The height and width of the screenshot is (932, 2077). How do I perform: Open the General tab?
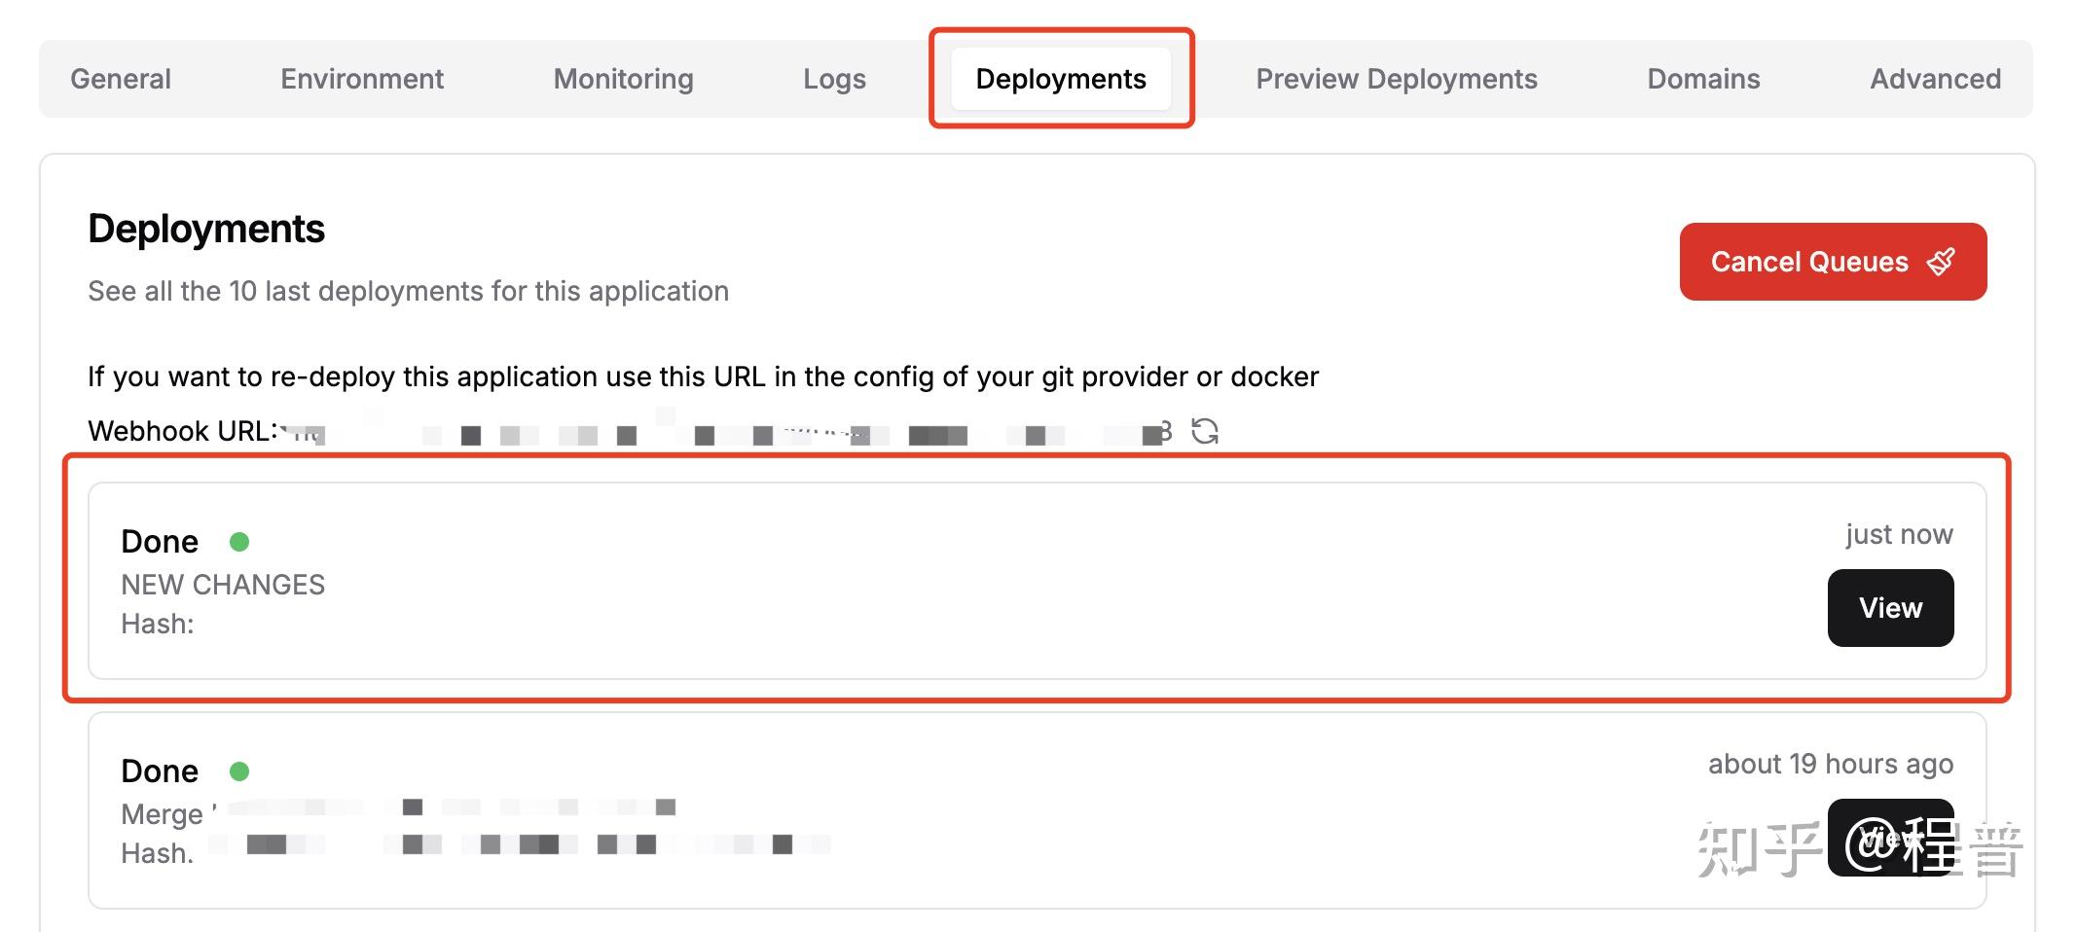coord(121,79)
